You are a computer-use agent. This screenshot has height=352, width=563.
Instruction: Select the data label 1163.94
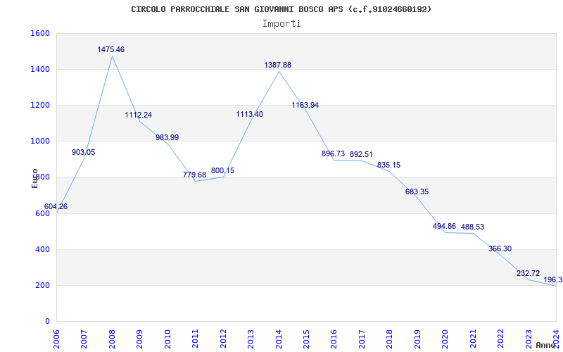[x=305, y=105]
